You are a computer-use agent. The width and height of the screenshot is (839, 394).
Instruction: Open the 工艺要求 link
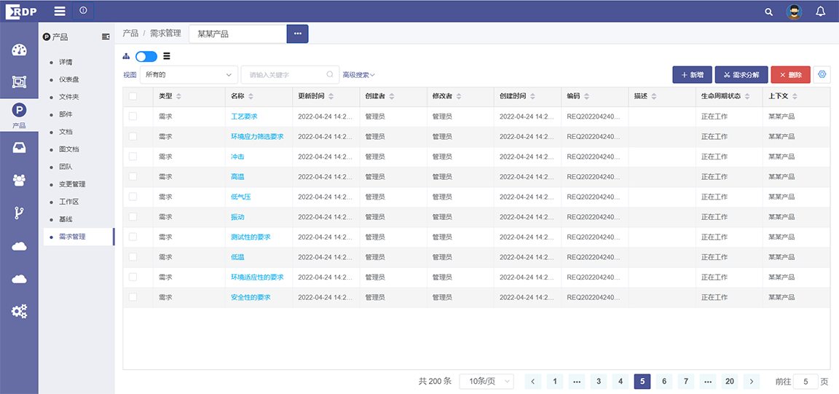tap(245, 117)
